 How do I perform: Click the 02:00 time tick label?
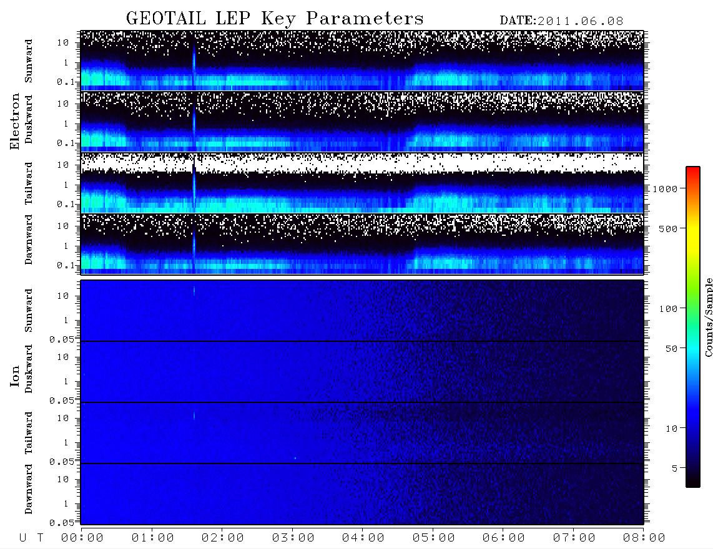click(x=223, y=538)
